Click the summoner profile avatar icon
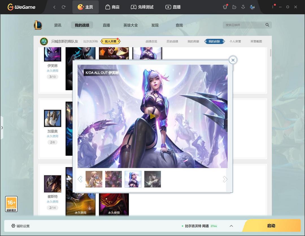Viewport: 305px width, 236px height. 44,41
